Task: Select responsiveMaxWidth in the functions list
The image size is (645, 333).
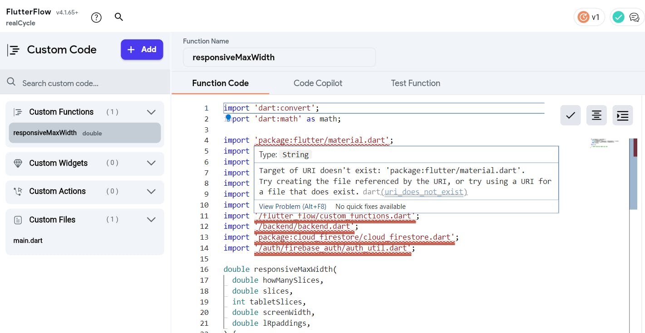Action: click(x=85, y=133)
